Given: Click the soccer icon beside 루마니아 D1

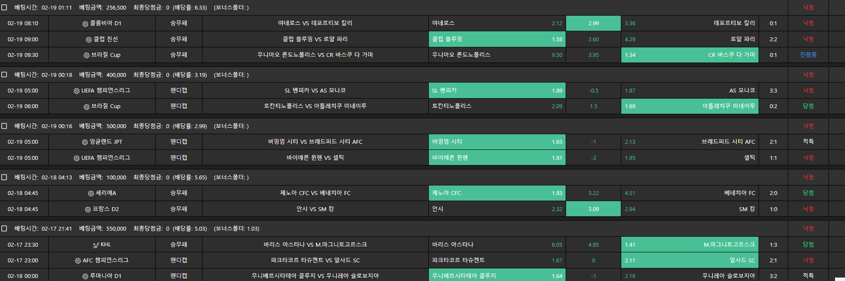Looking at the screenshot, I should point(85,276).
